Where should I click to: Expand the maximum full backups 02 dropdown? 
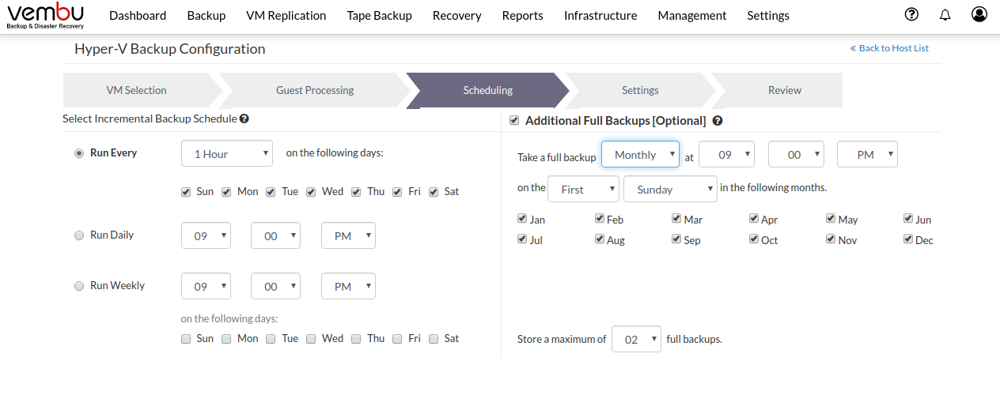click(x=637, y=340)
